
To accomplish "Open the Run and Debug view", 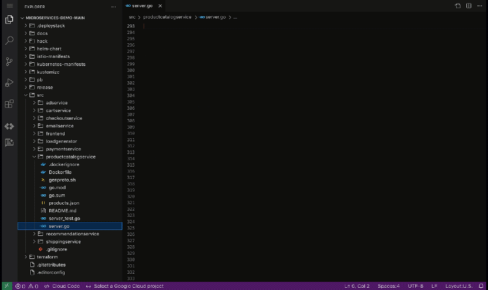I will 9,83.
